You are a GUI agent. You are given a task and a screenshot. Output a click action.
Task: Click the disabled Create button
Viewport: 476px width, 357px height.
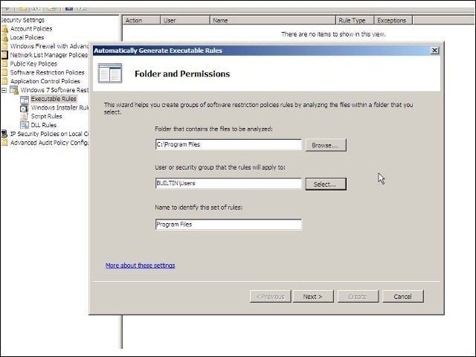pos(358,297)
